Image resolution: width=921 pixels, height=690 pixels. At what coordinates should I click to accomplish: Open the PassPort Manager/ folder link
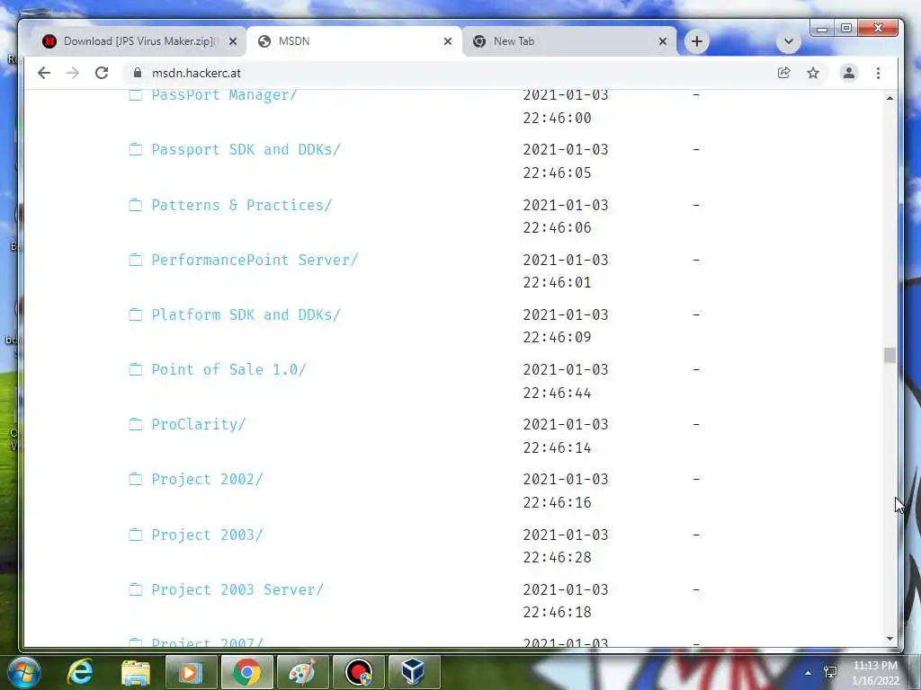coord(224,94)
